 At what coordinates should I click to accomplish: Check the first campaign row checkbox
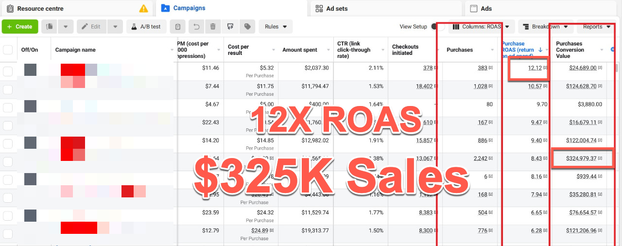(x=8, y=71)
